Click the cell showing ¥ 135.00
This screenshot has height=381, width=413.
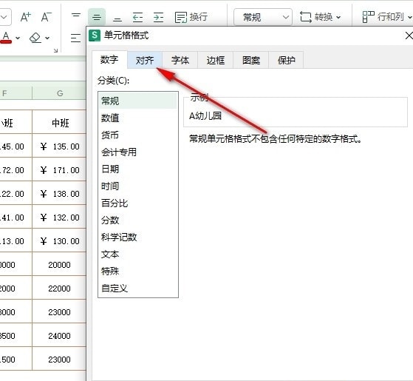pyautogui.click(x=60, y=146)
